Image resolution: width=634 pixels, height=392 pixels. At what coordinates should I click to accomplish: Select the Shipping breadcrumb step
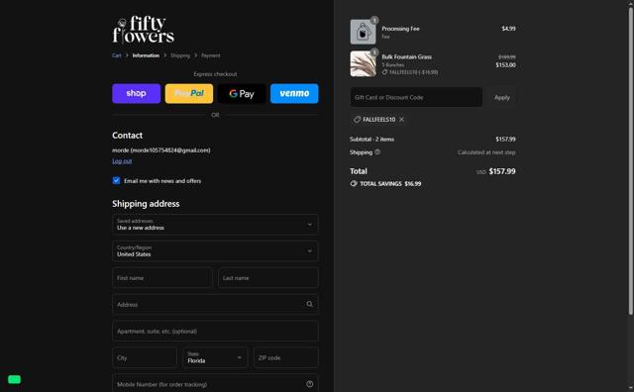point(180,55)
